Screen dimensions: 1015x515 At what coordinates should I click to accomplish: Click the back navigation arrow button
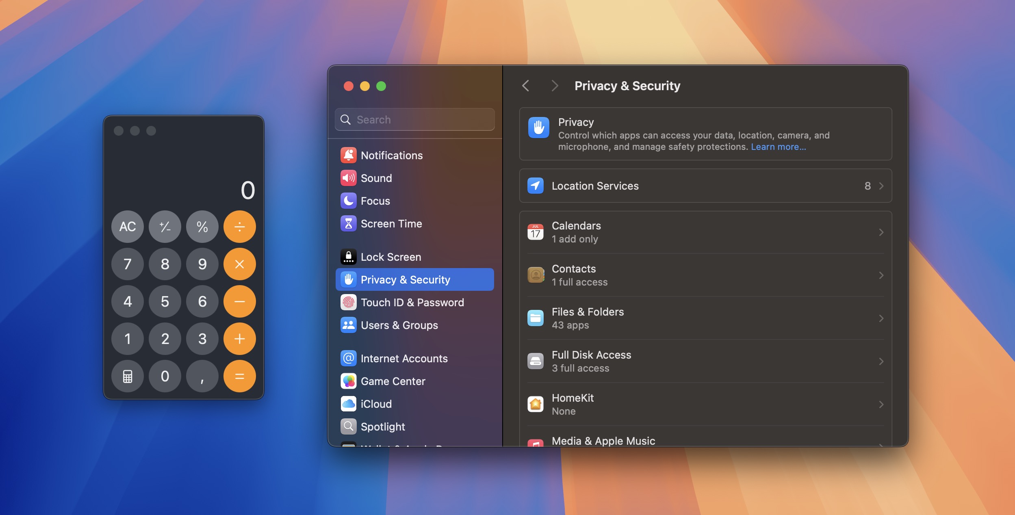(525, 85)
